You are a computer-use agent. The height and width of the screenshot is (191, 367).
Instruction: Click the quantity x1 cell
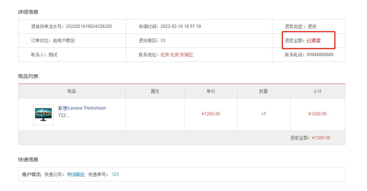[x=264, y=114]
